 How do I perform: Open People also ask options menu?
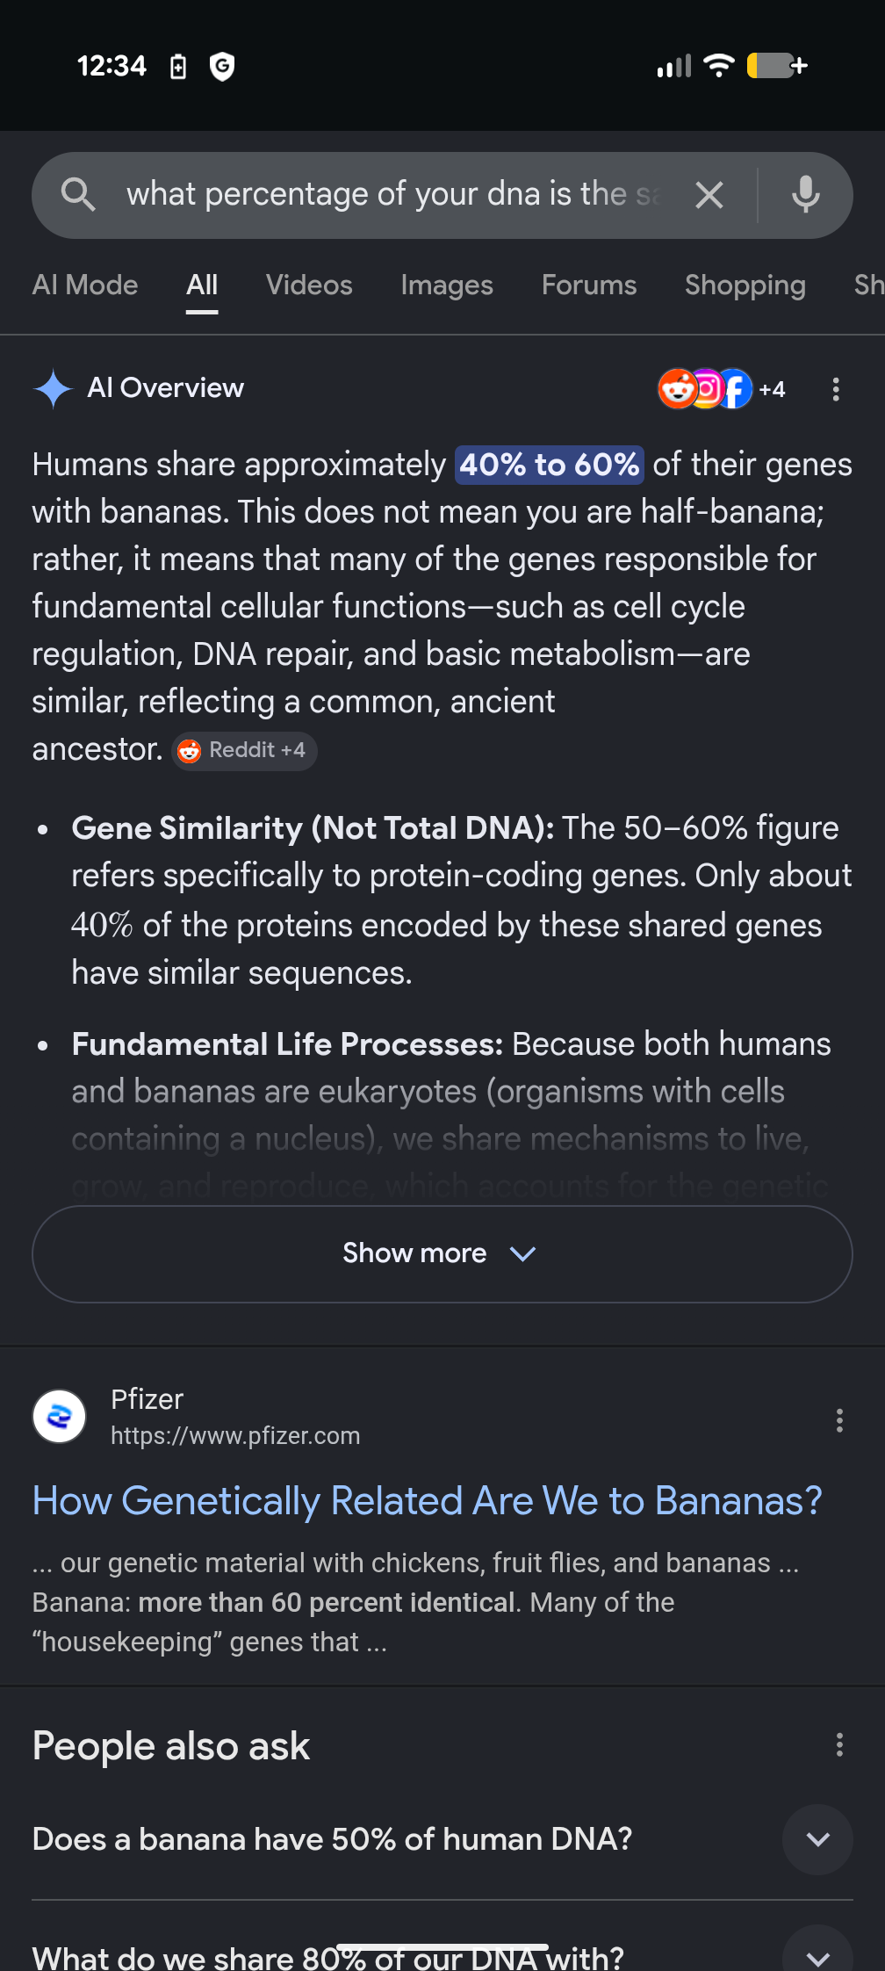coord(839,1744)
